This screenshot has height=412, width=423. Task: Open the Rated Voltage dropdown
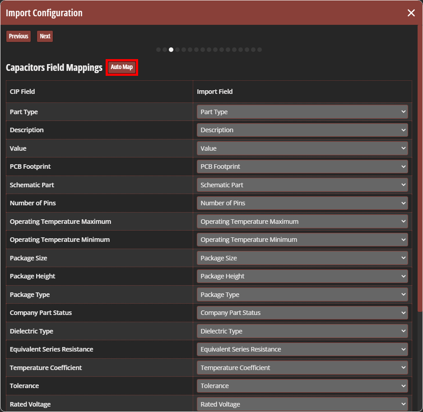[302, 404]
